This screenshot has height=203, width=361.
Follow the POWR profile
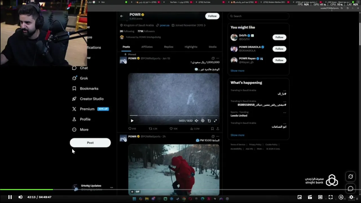point(212,16)
